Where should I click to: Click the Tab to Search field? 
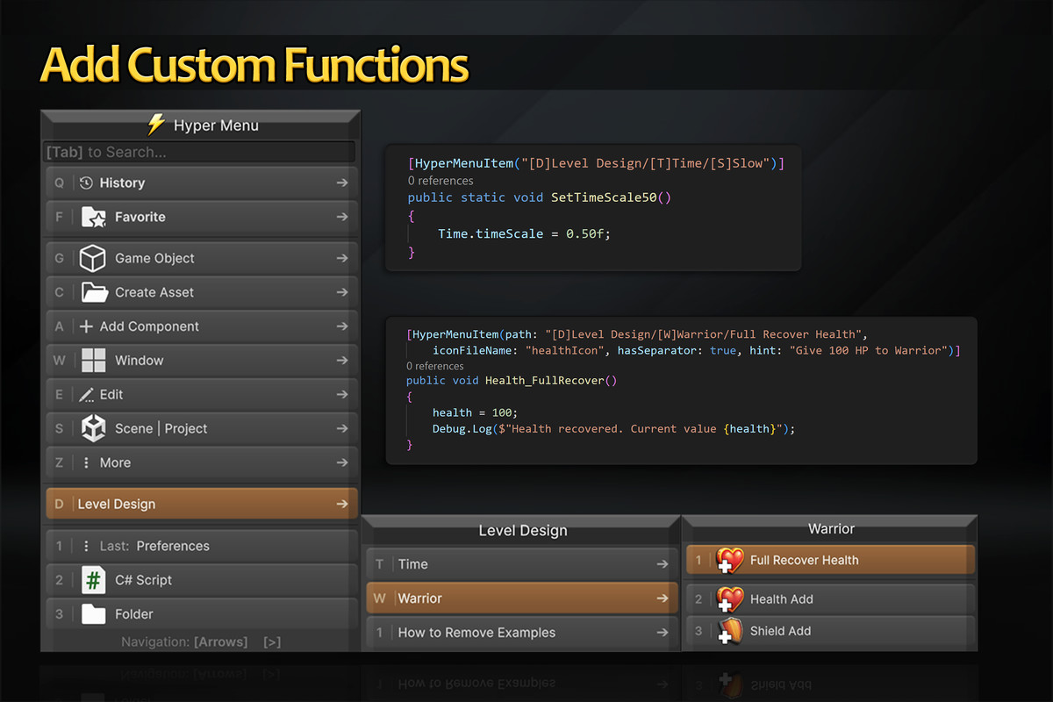pyautogui.click(x=200, y=152)
